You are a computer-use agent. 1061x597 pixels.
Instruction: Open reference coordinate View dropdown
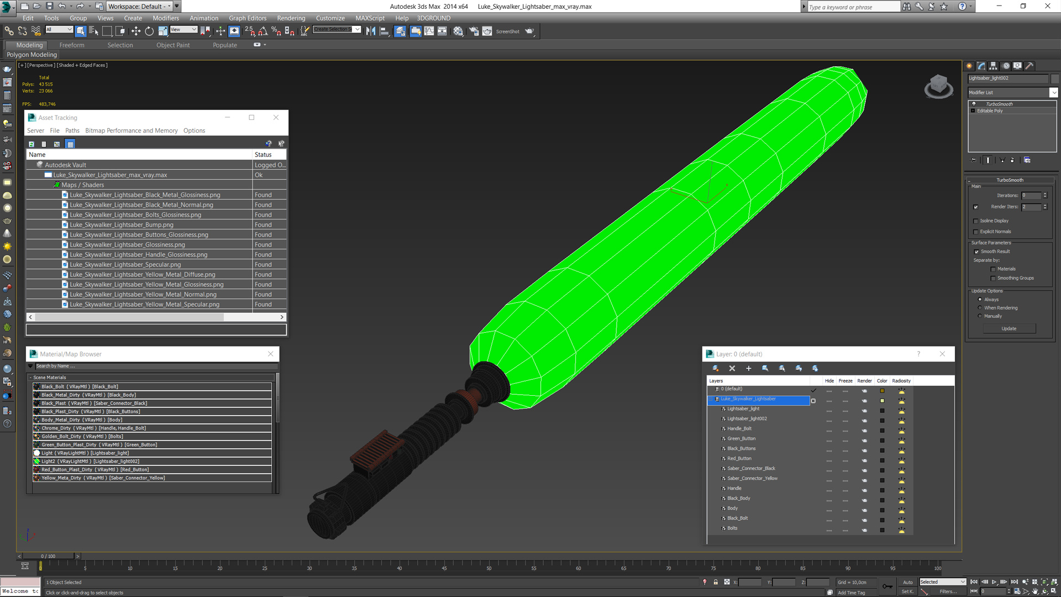click(183, 30)
